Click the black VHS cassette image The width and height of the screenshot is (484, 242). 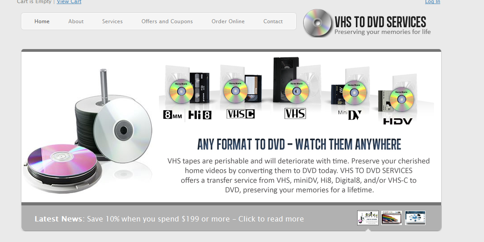(x=285, y=79)
